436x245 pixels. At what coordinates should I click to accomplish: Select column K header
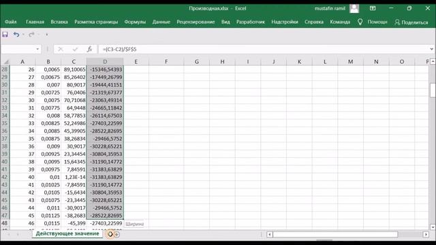[299, 62]
